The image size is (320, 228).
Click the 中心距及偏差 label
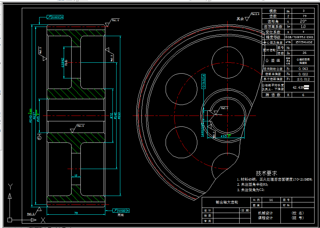pyautogui.click(x=273, y=43)
